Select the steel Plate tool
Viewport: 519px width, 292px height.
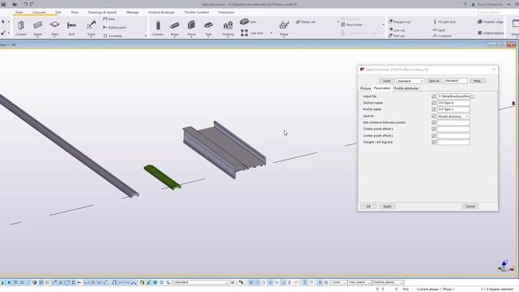[54, 28]
